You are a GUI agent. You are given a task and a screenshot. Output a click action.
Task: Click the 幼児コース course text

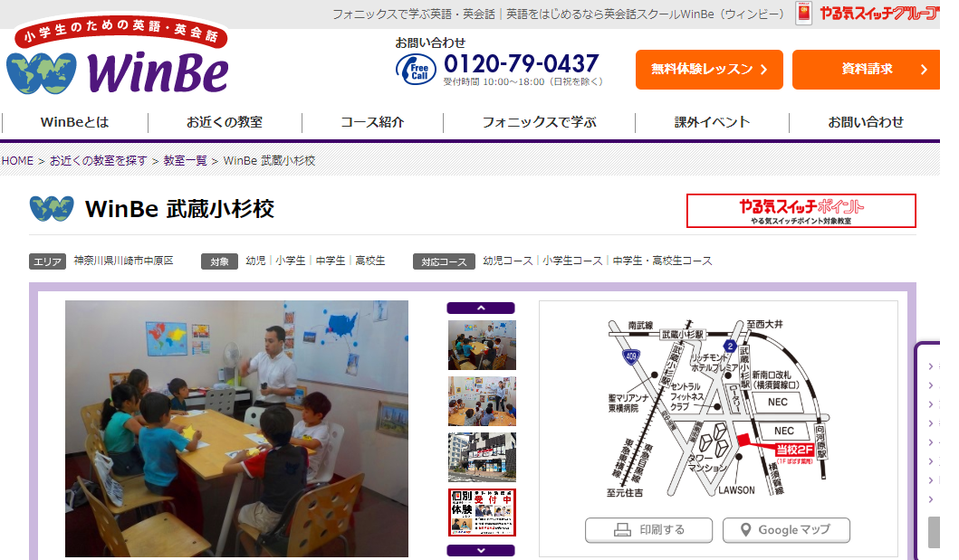508,261
